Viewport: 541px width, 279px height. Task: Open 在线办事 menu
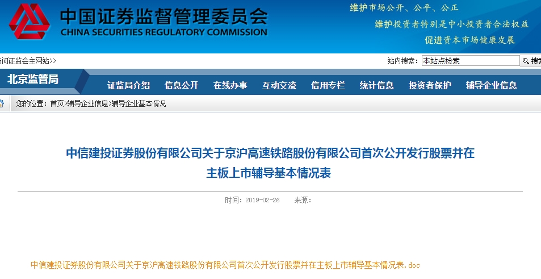point(230,85)
